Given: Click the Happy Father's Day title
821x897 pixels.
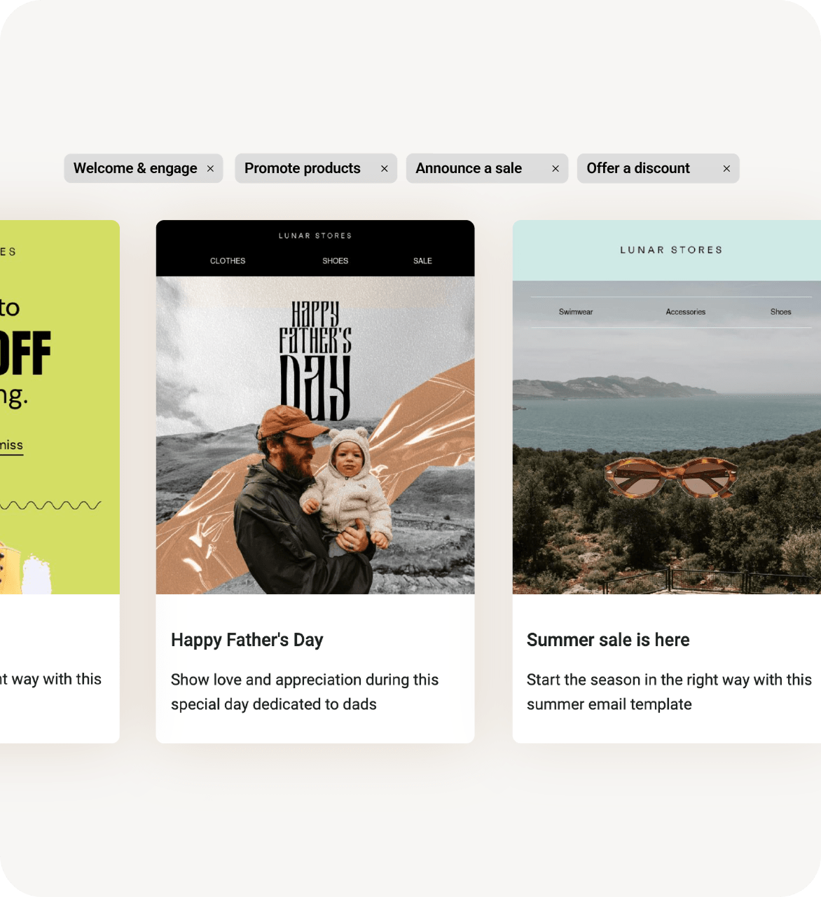Looking at the screenshot, I should 247,640.
